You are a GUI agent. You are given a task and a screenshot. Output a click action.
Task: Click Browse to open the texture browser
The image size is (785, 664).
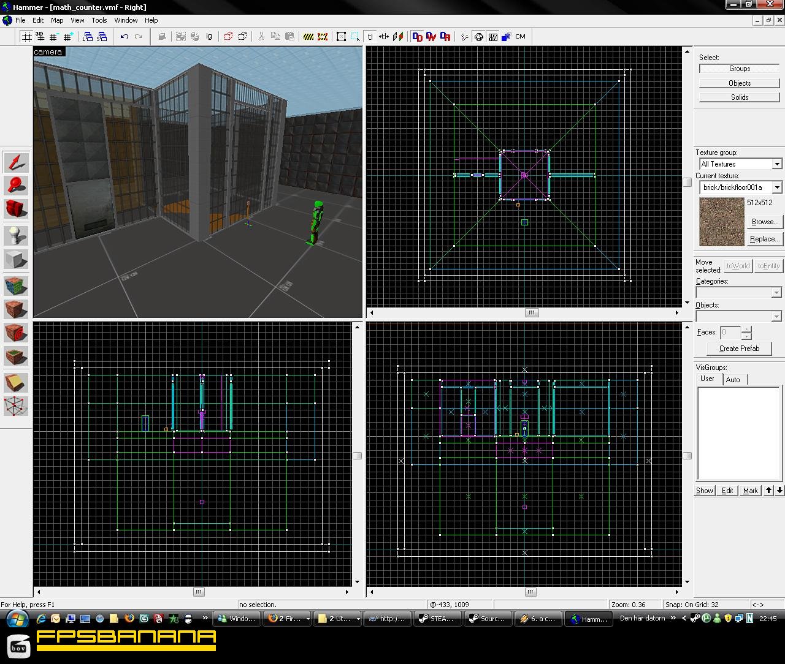point(764,222)
